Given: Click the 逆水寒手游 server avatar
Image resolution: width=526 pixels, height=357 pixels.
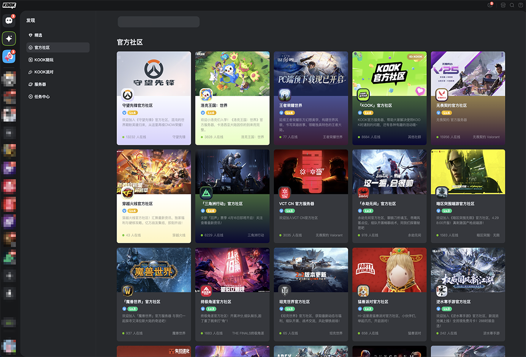Looking at the screenshot, I should pyautogui.click(x=441, y=291).
